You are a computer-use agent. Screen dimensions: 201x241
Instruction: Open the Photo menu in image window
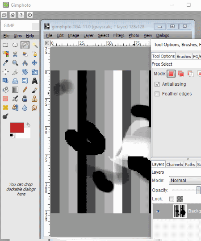click(134, 36)
